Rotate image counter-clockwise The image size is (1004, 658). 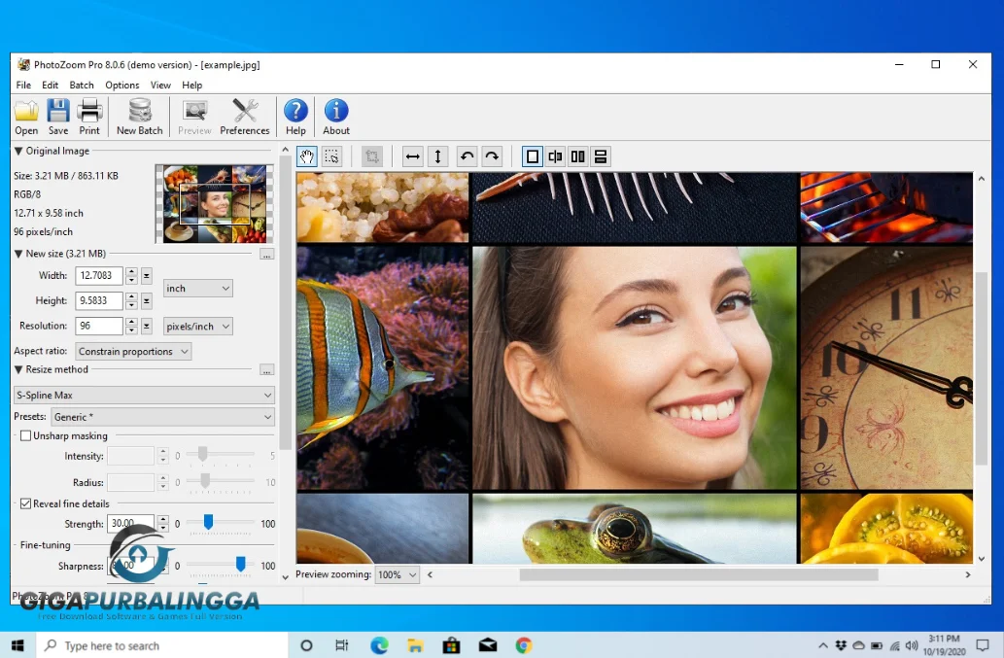pyautogui.click(x=467, y=156)
